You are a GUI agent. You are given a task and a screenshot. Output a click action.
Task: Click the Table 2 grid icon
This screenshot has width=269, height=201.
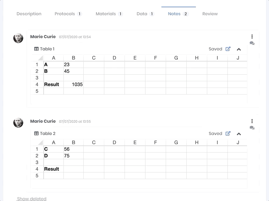coord(37,134)
